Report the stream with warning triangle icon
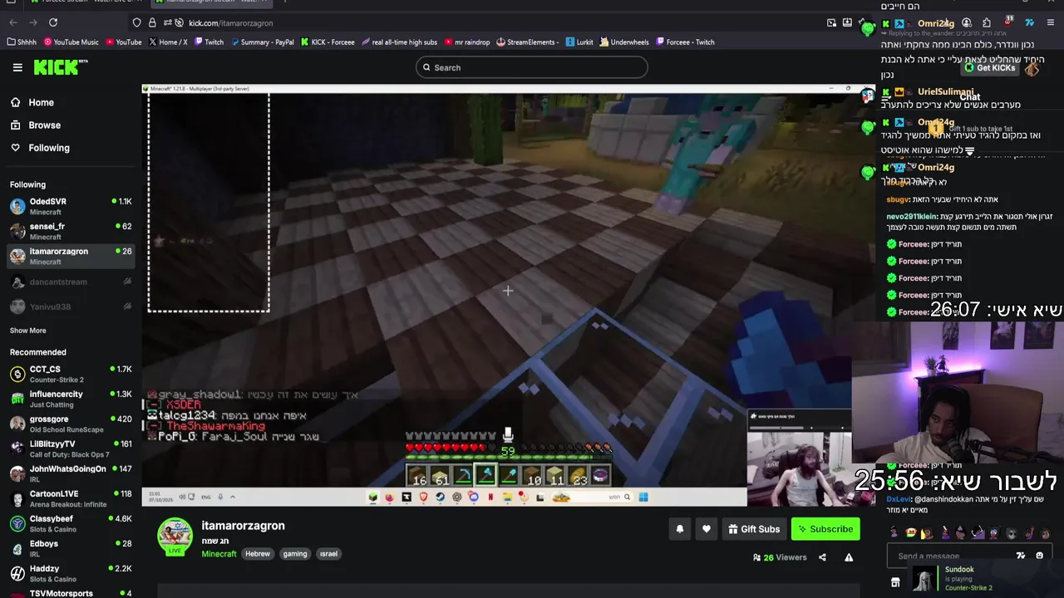The width and height of the screenshot is (1064, 598). coord(849,557)
